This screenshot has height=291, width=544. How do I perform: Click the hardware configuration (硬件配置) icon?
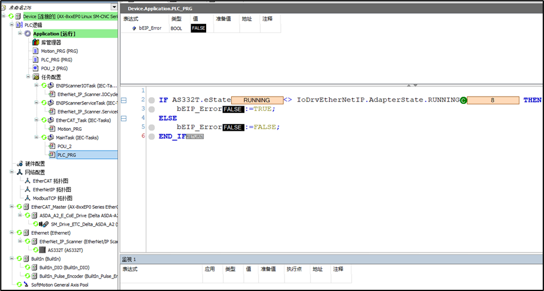pyautogui.click(x=19, y=163)
